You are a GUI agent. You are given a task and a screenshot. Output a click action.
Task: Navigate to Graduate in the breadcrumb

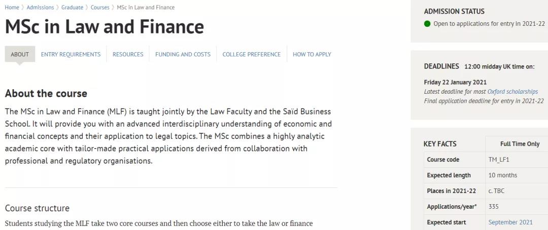(73, 8)
